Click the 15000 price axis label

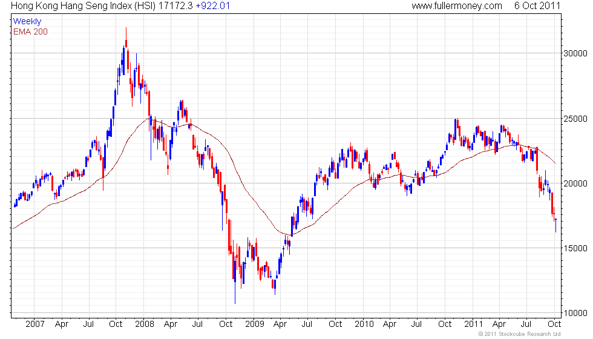[575, 249]
